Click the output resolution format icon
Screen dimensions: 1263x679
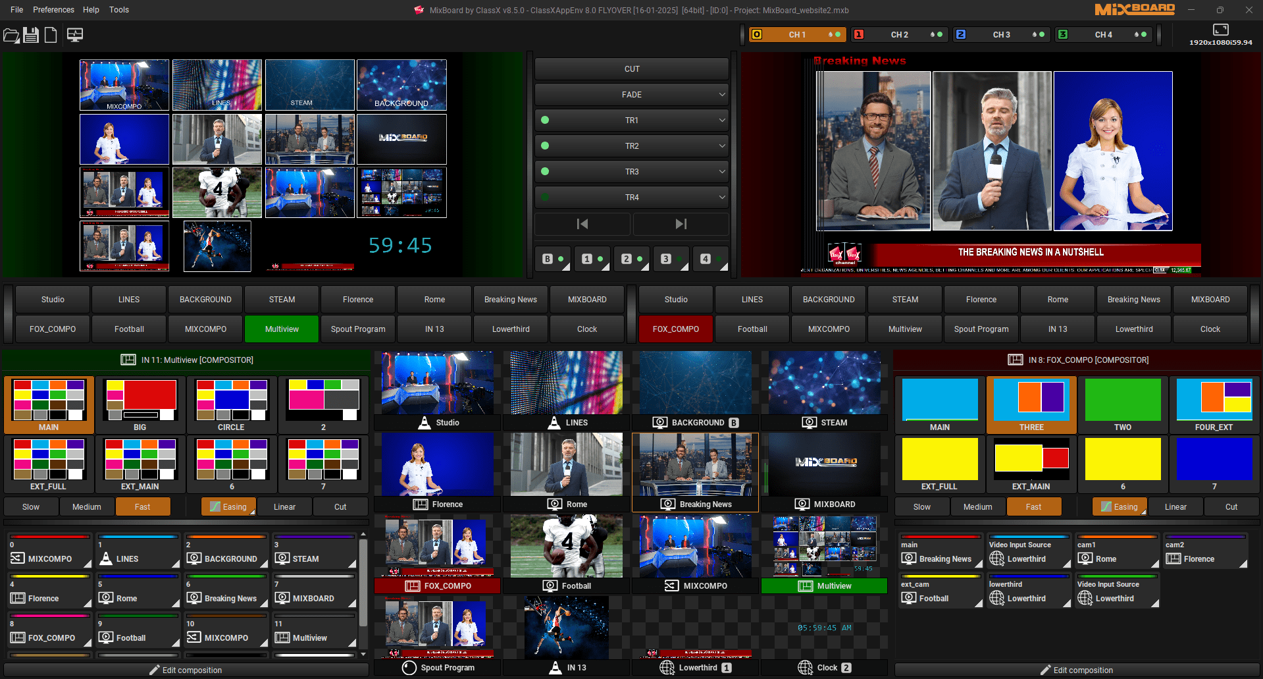click(x=1220, y=30)
